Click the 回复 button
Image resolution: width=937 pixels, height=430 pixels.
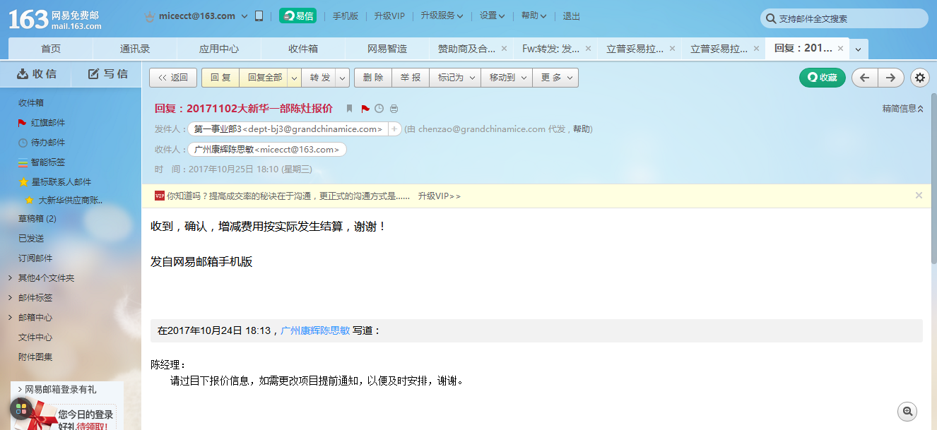pyautogui.click(x=220, y=78)
